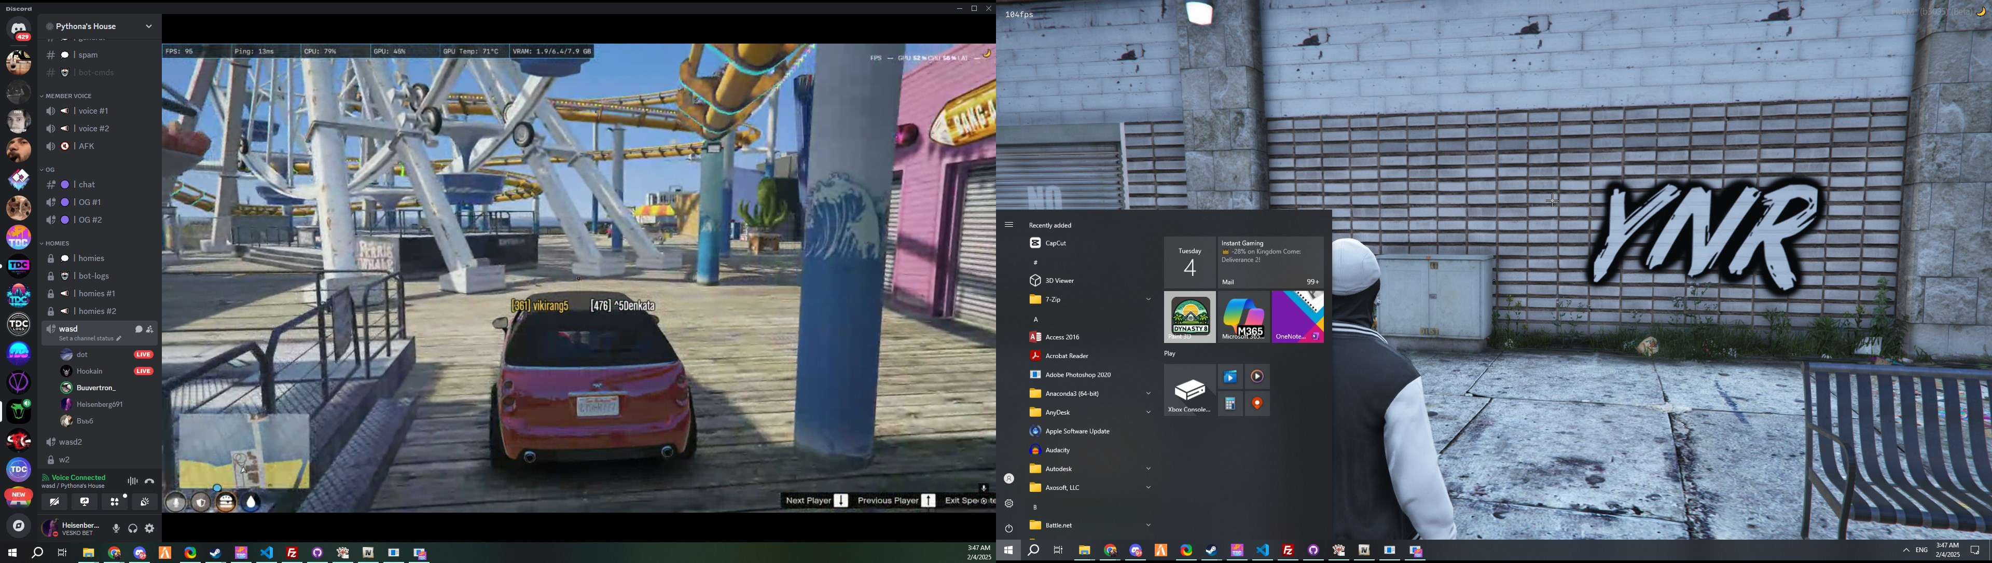Open Adobe Photoshop 2020 from Start menu
Viewport: 1992px width, 563px height.
pos(1077,374)
